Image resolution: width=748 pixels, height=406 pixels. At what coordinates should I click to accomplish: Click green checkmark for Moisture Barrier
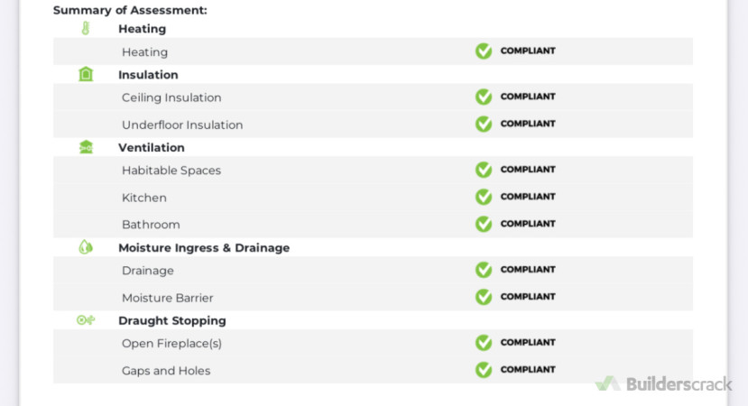(484, 297)
